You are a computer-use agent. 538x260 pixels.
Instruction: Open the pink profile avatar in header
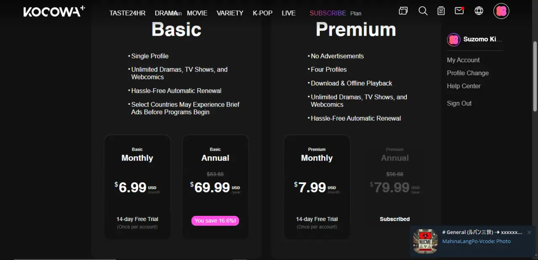(501, 11)
